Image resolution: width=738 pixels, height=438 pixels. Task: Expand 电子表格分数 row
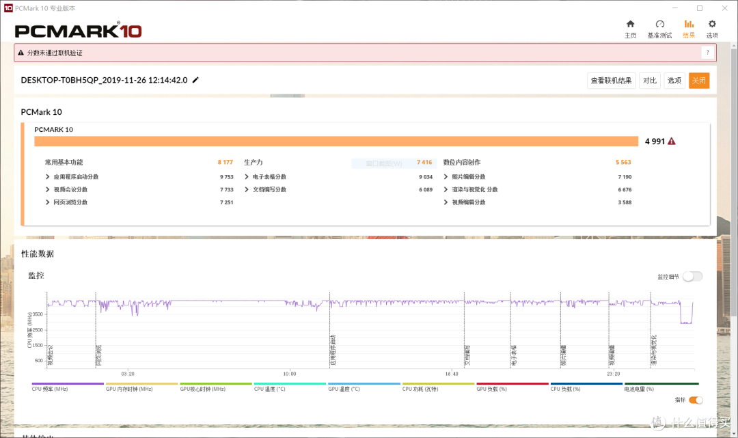(247, 177)
